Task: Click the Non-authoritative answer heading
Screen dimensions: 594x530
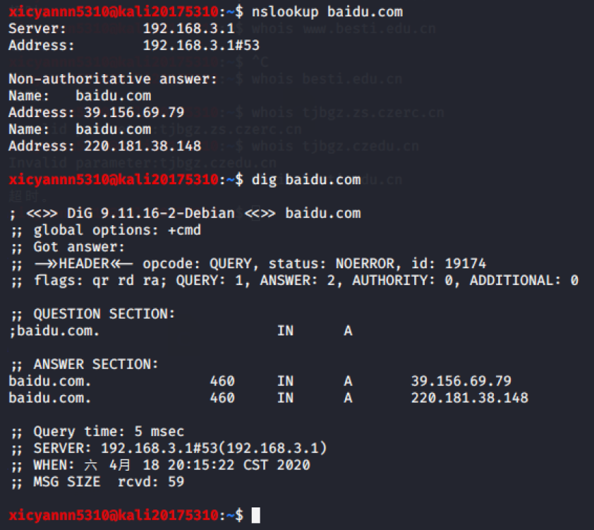Action: tap(113, 79)
